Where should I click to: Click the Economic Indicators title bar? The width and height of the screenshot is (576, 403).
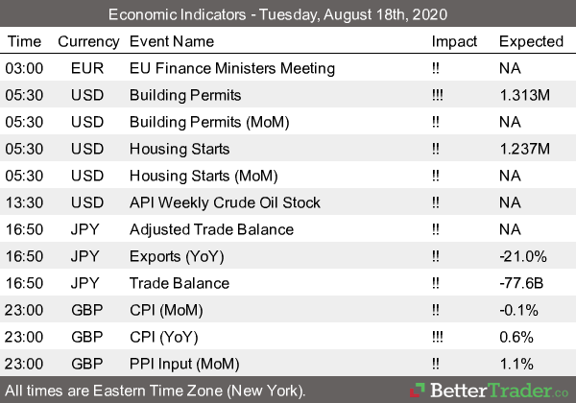coord(288,14)
